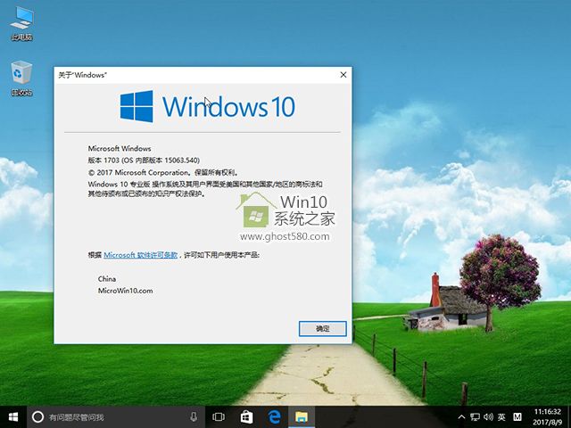Click the Microsoft Windows text line
The height and width of the screenshot is (428, 571).
pos(120,149)
